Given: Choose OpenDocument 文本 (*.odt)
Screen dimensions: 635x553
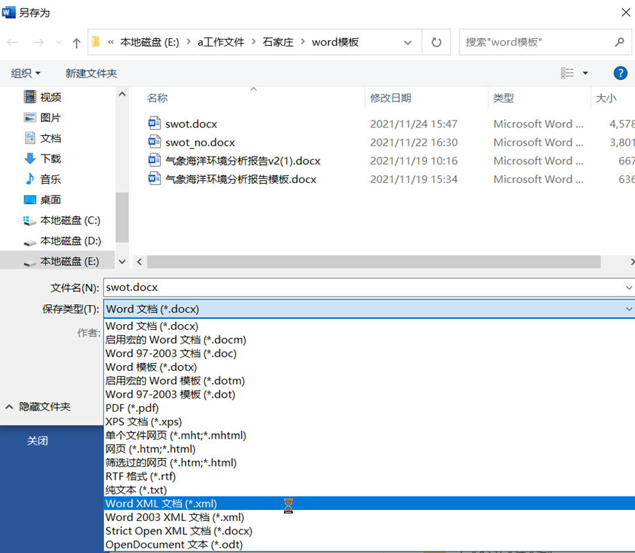Looking at the screenshot, I should click(x=369, y=545).
